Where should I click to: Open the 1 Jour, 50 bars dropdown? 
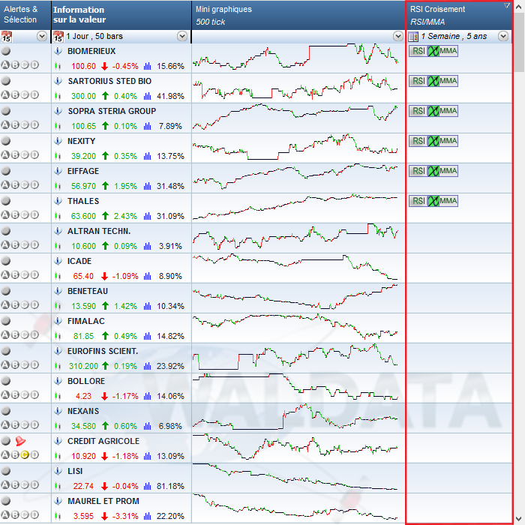pos(182,36)
